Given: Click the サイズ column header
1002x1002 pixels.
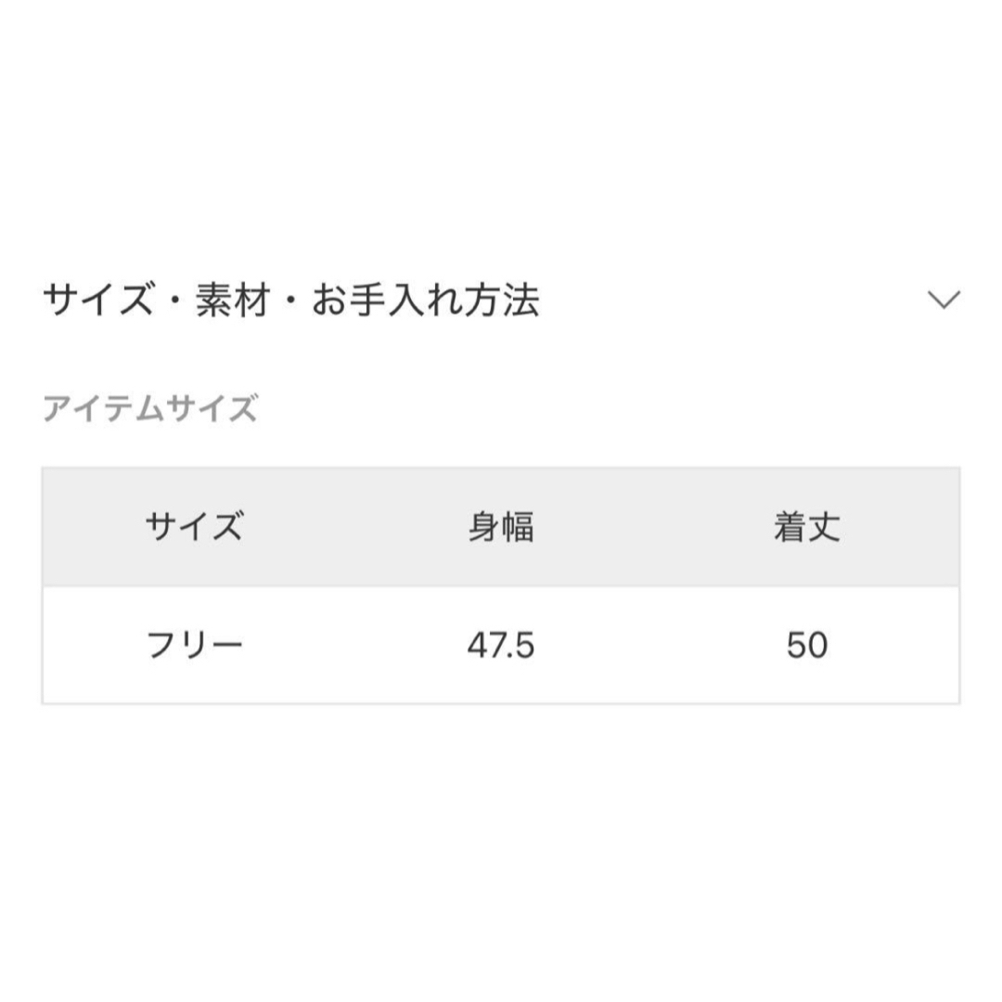Looking at the screenshot, I should click(x=194, y=527).
